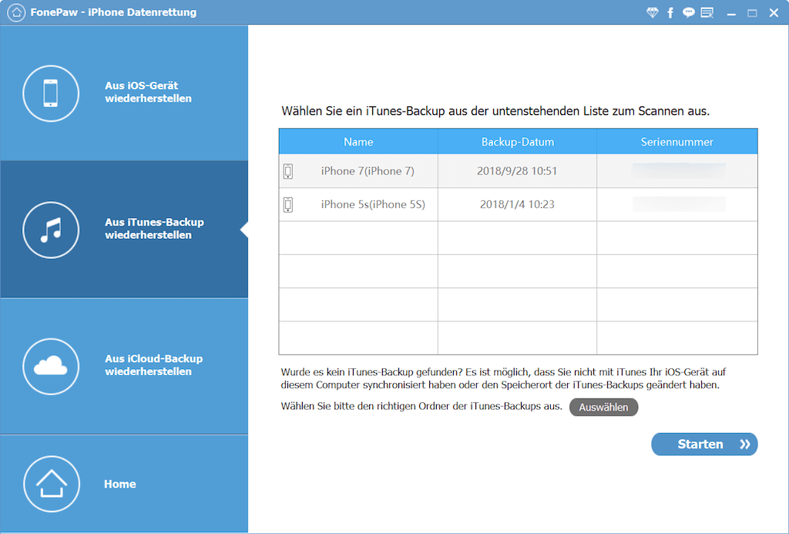Click the cloud iCloud-Backup icon
Viewport: 789px width, 534px height.
pyautogui.click(x=51, y=366)
